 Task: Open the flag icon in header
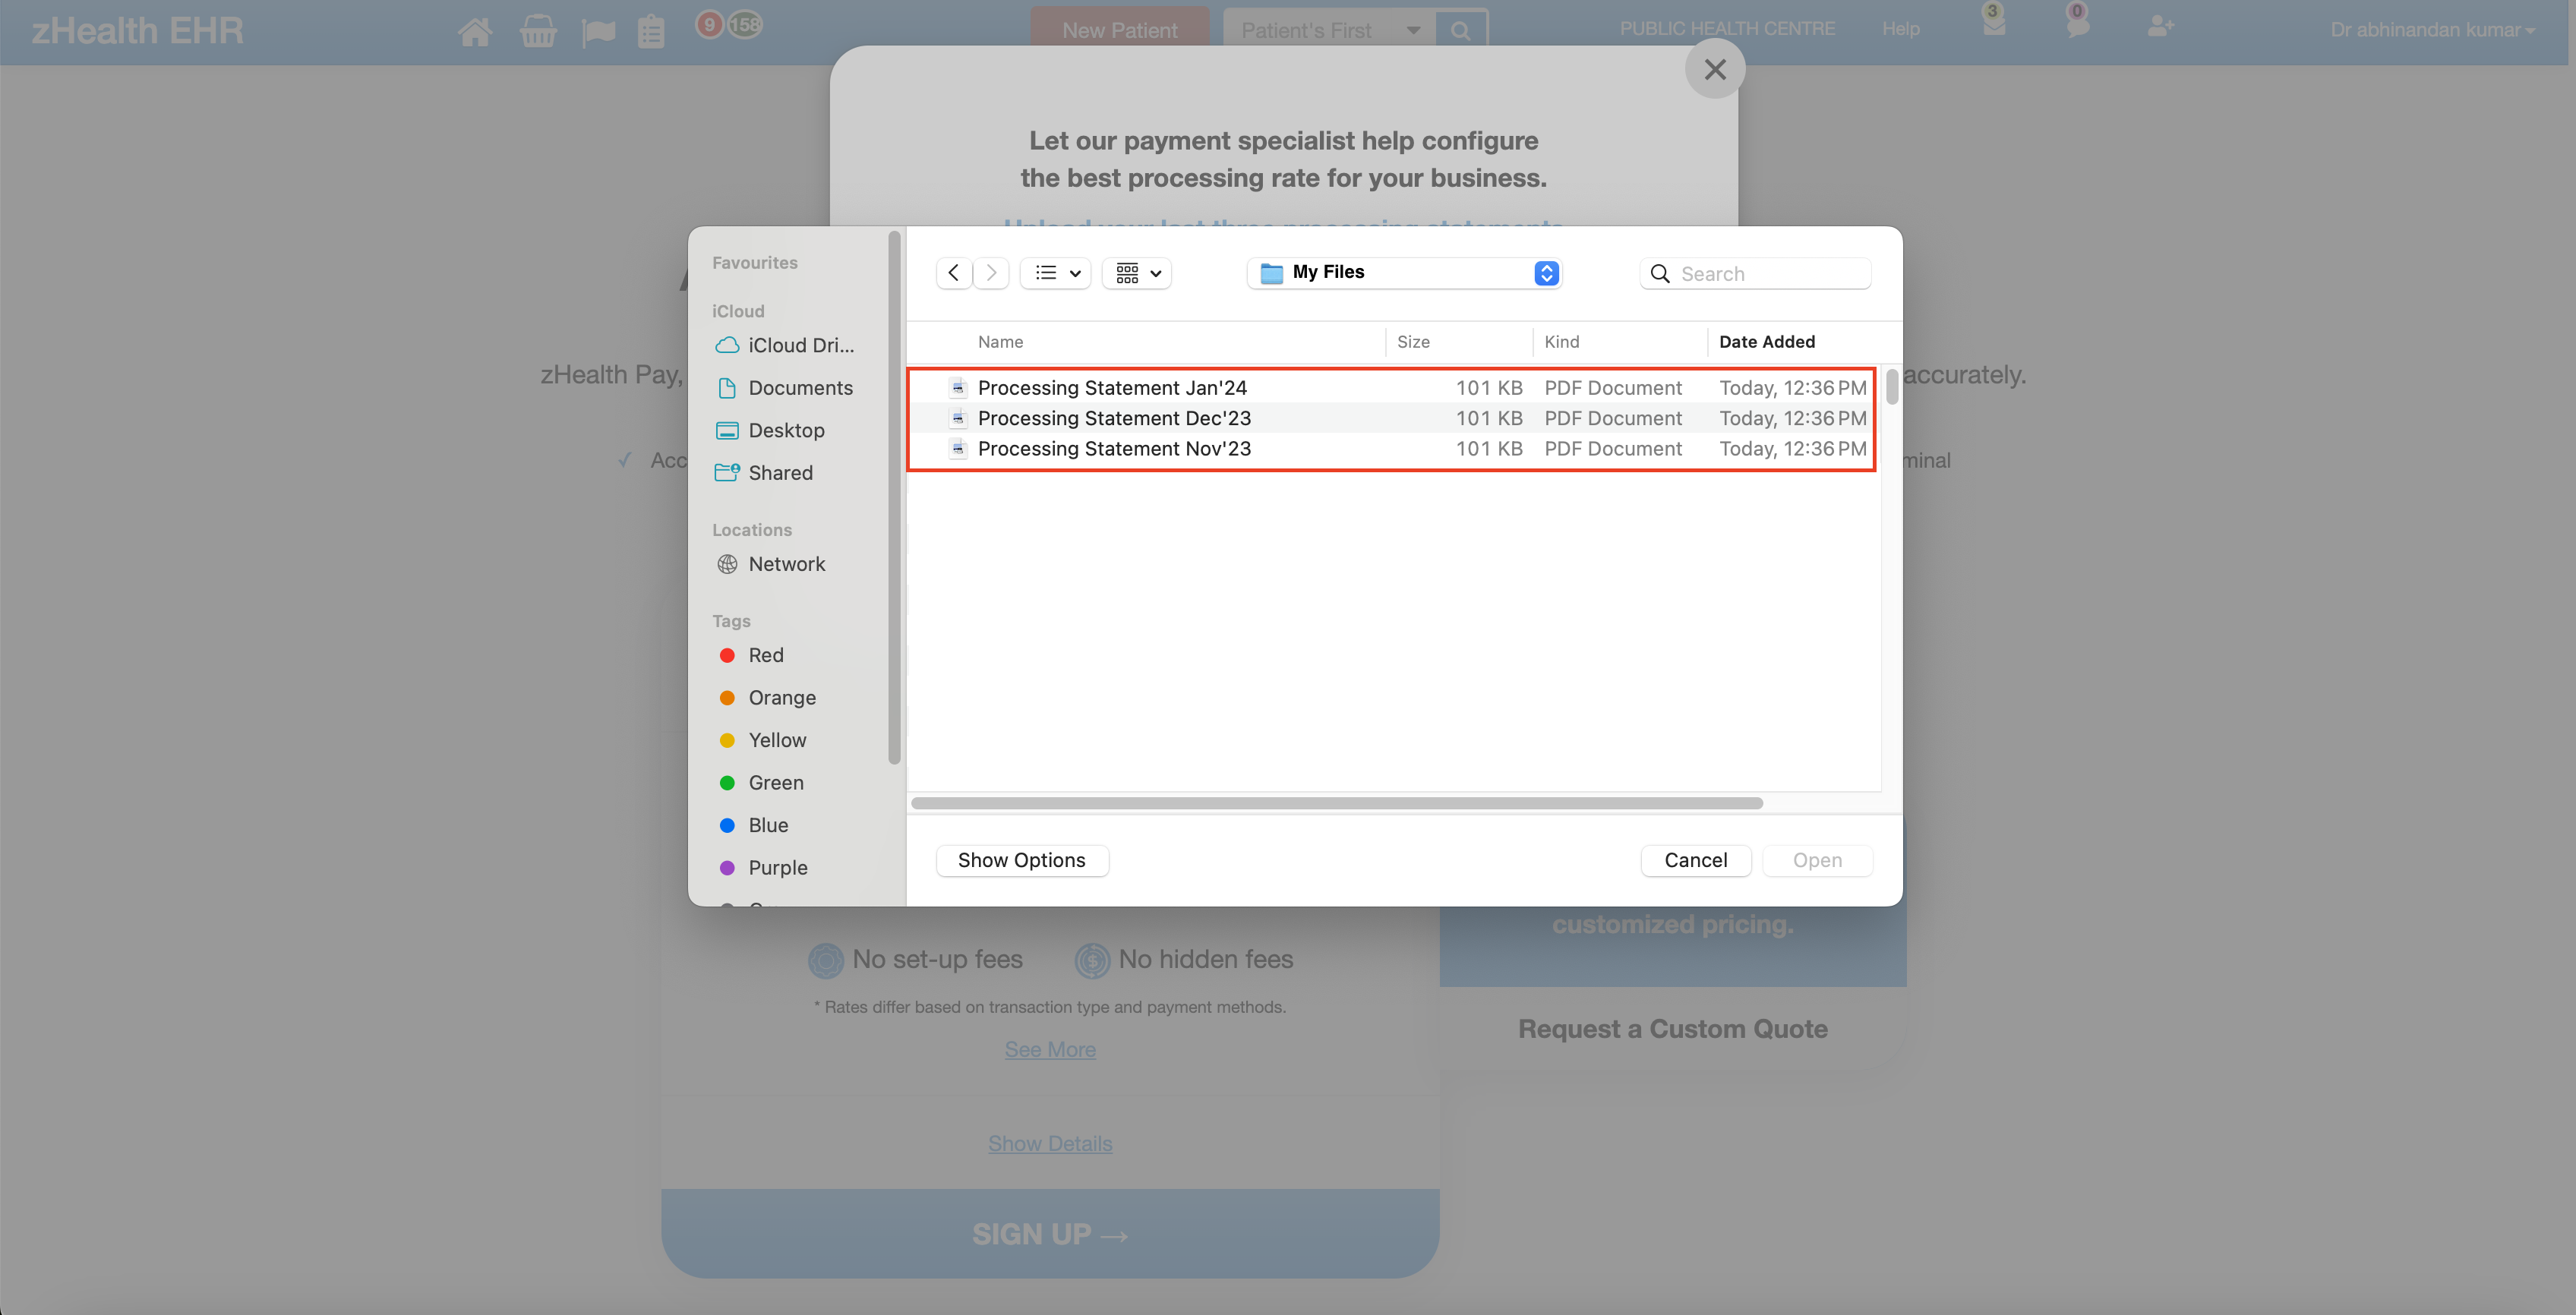click(x=598, y=32)
